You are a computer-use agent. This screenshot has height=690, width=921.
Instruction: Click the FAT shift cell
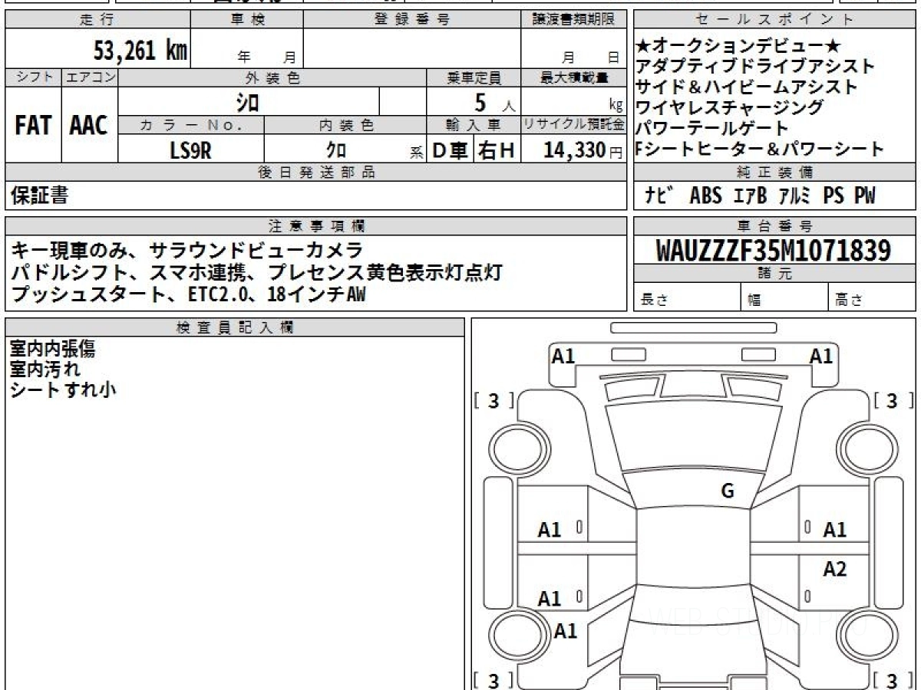33,125
